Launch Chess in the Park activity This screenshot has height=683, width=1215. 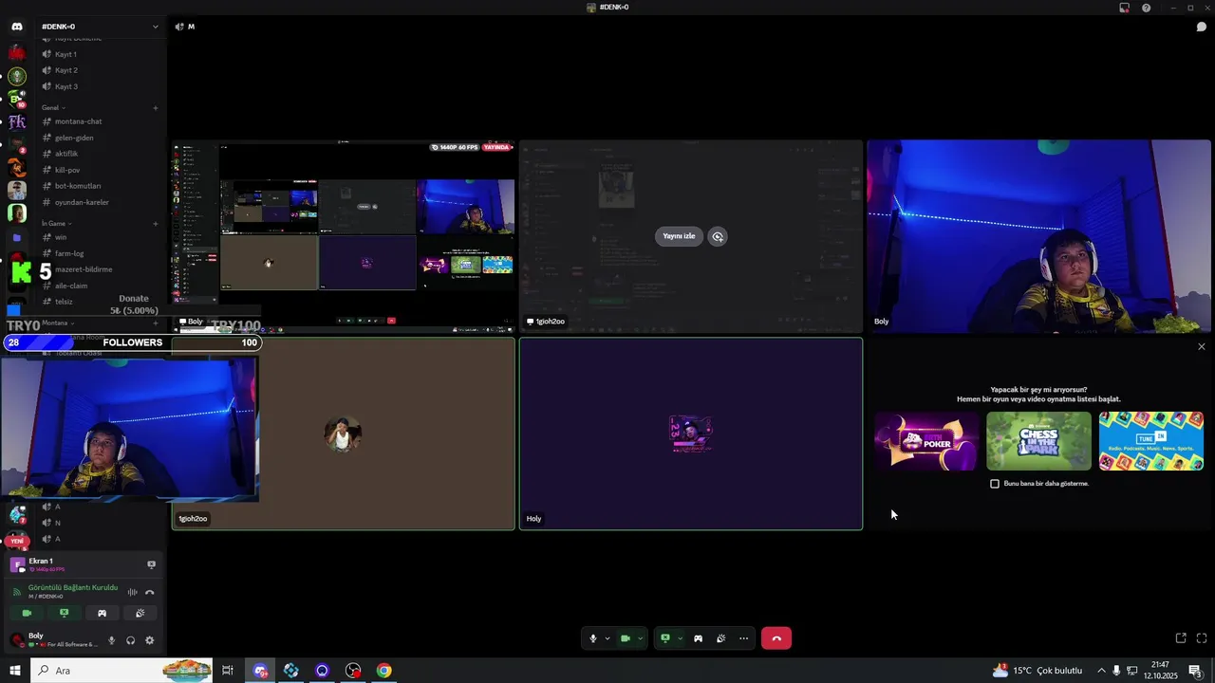point(1038,441)
